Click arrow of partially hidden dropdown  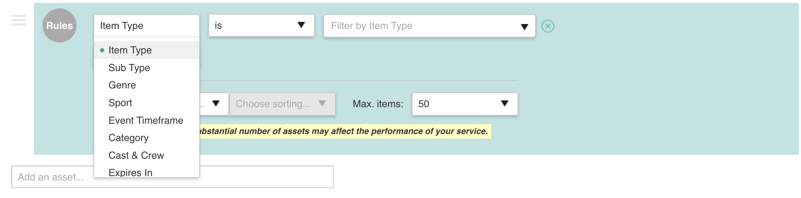point(216,103)
